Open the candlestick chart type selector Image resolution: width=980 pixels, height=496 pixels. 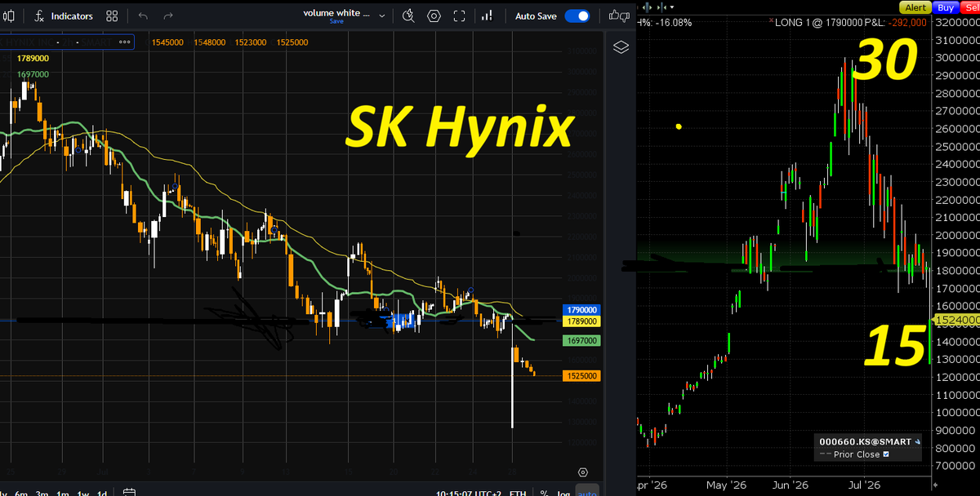tap(8, 15)
